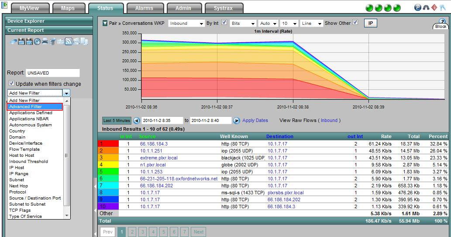Click the printer icon in report toolbar
Image resolution: width=451 pixels, height=237 pixels.
pos(45,42)
